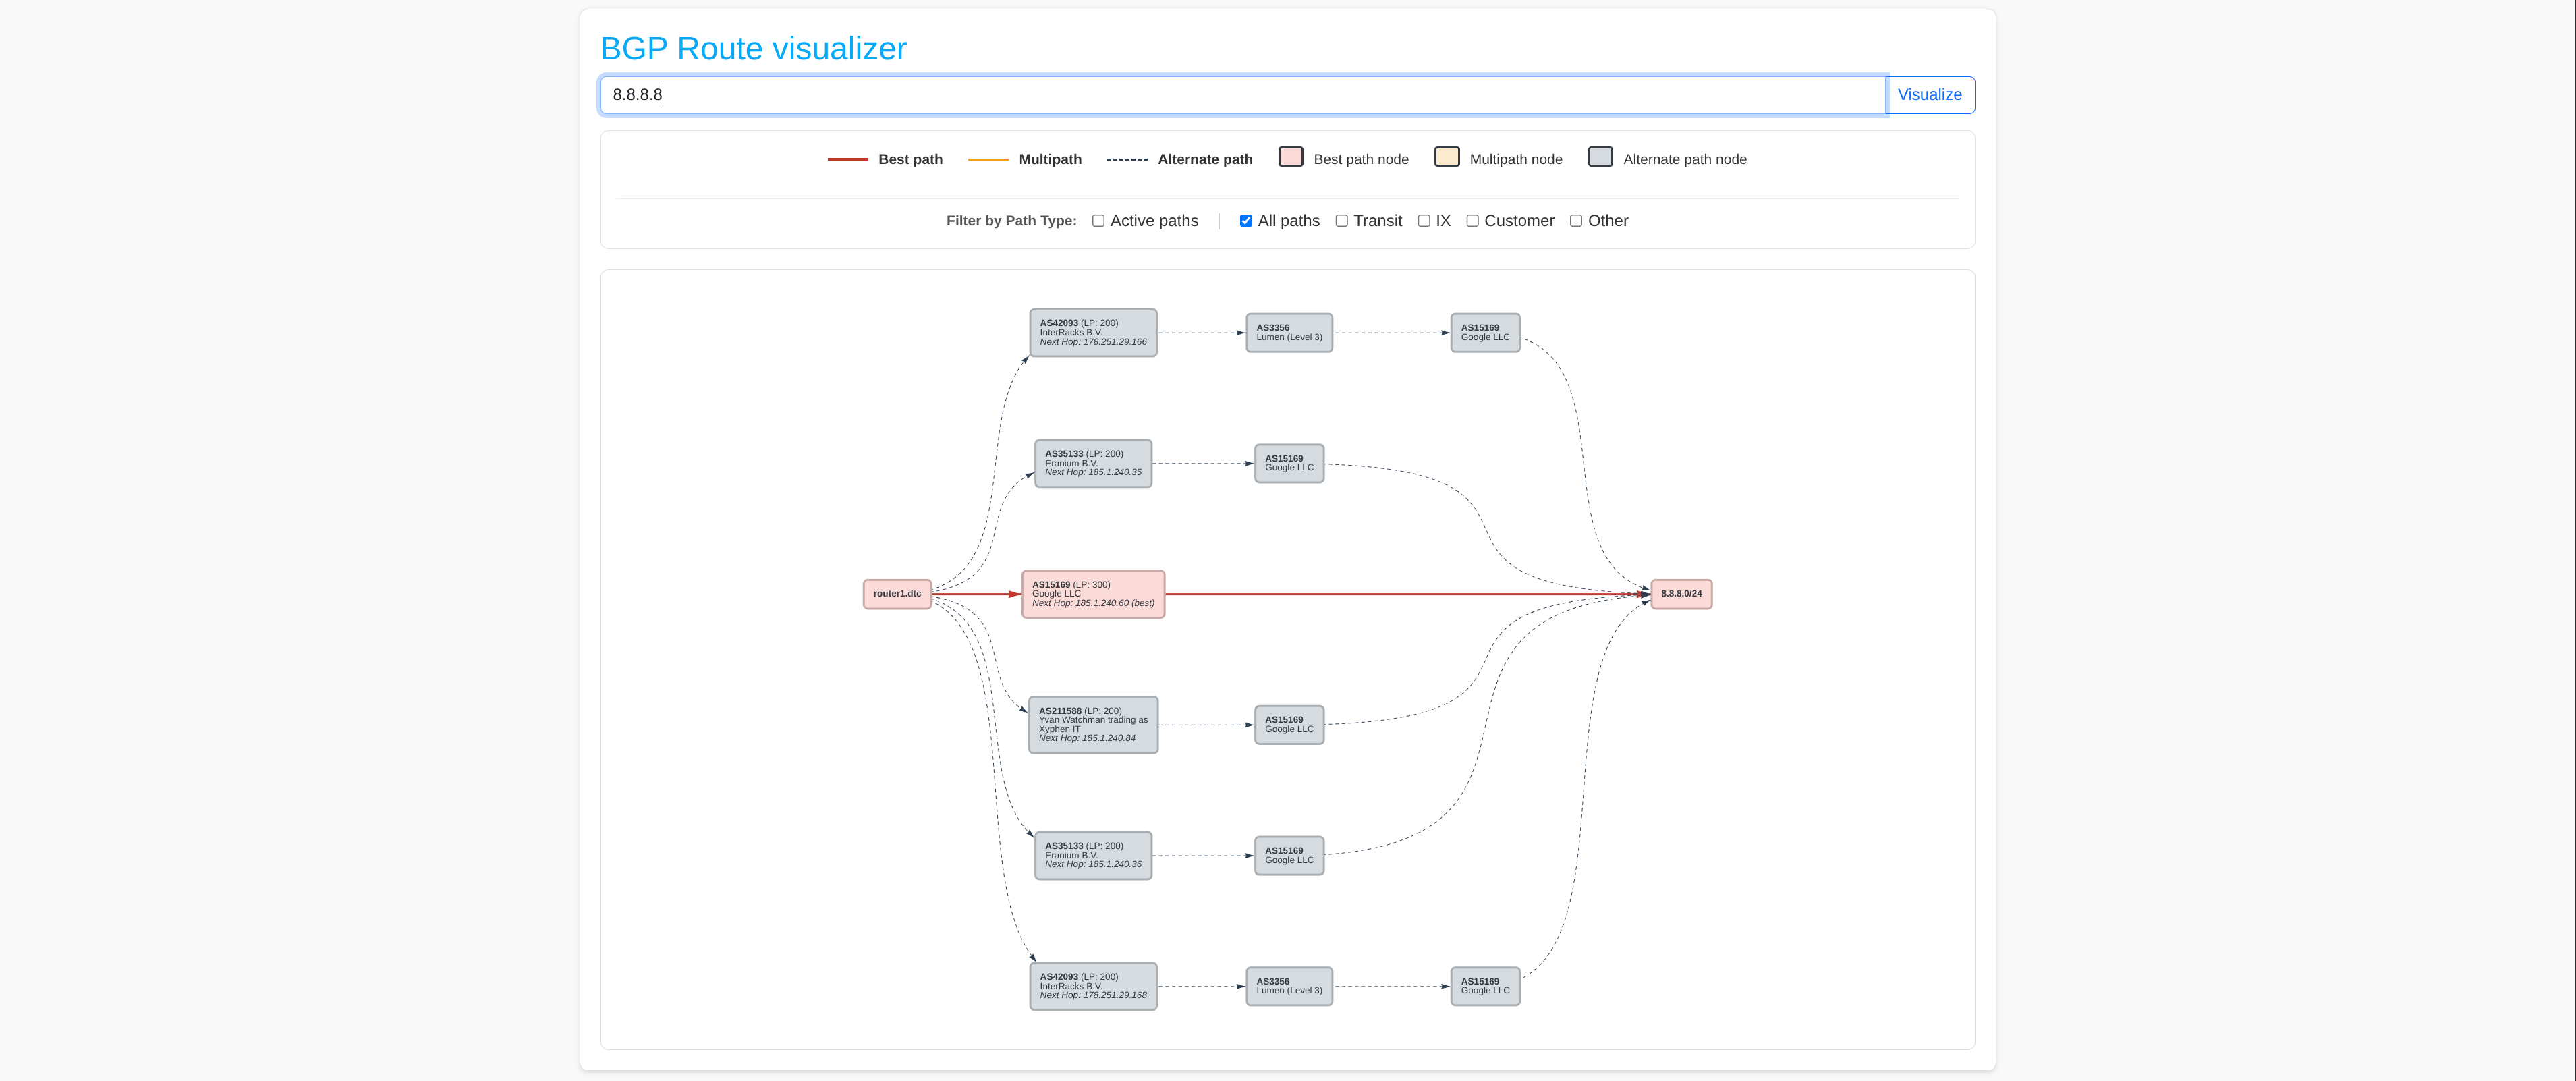Open the BGP Route visualizer title
The height and width of the screenshot is (1081, 2576).
point(753,49)
